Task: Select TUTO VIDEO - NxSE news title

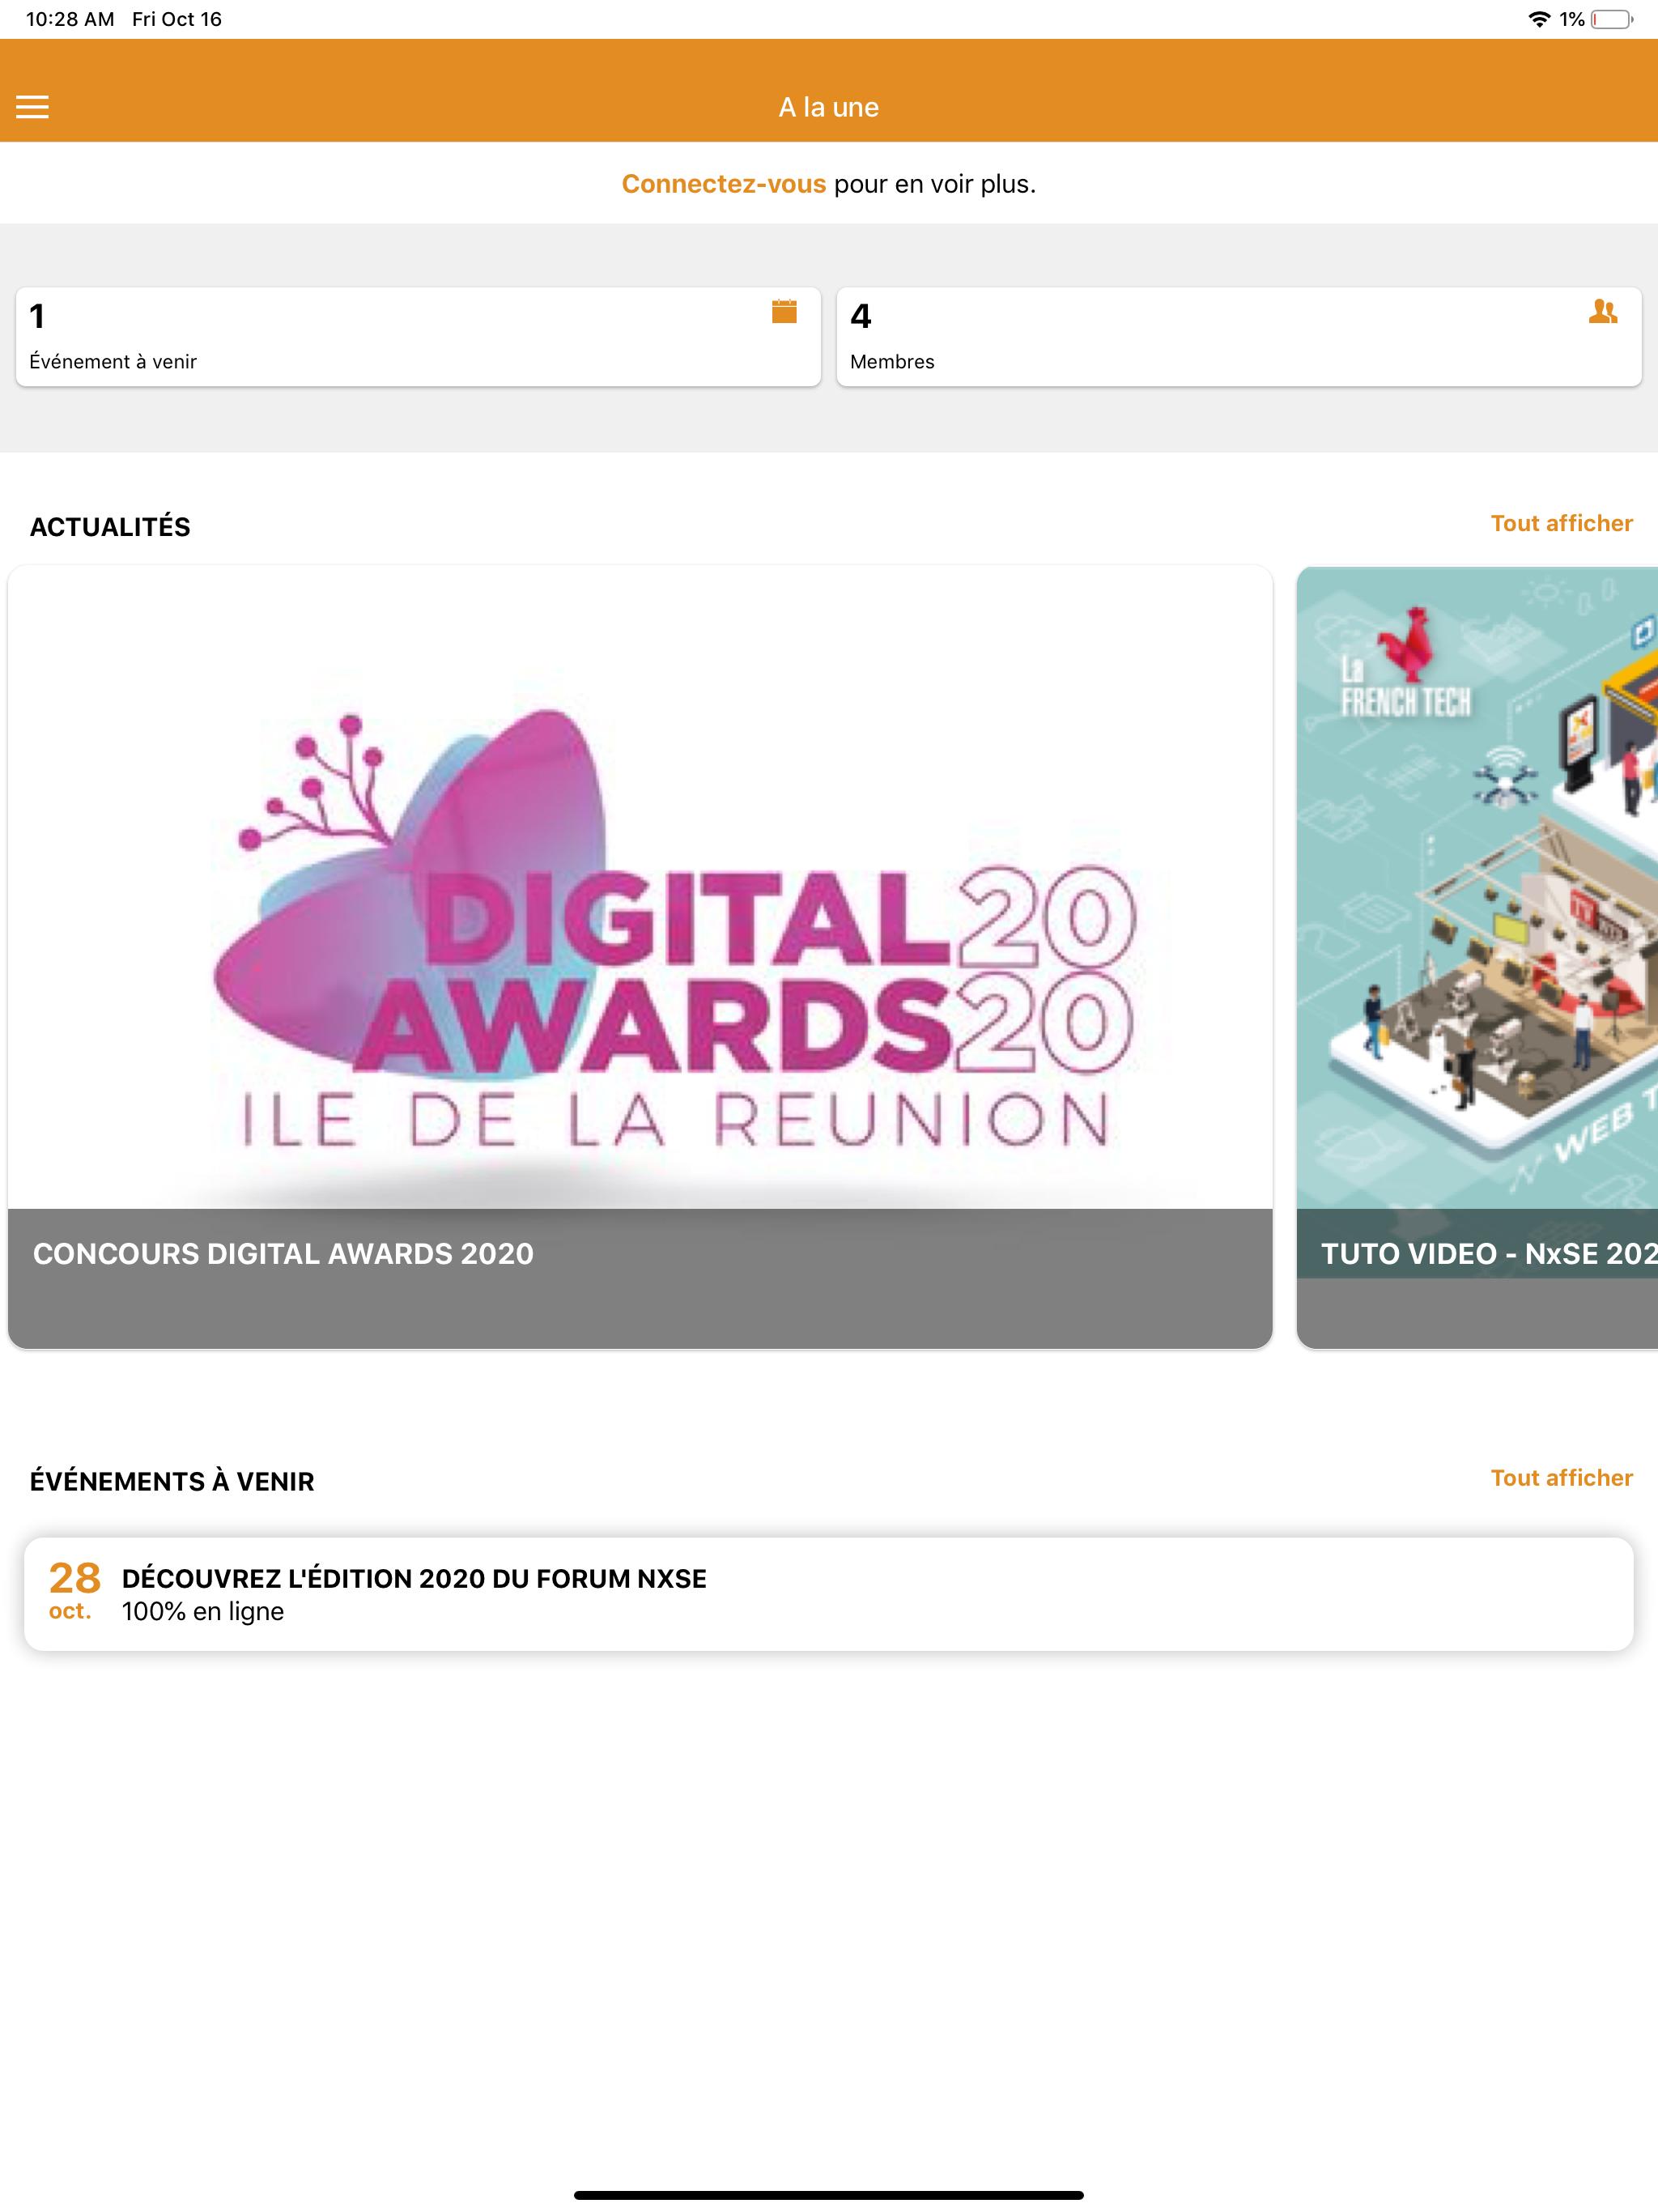Action: [x=1489, y=1254]
